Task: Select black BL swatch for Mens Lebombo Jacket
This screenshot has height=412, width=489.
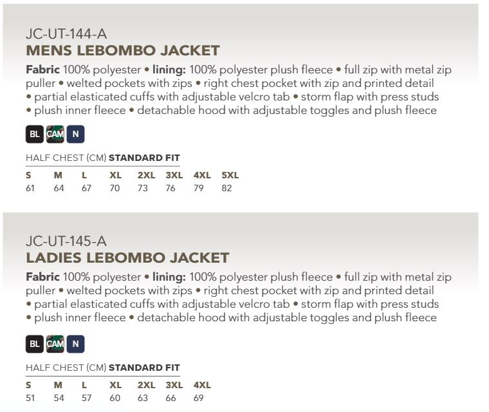Action: click(x=34, y=136)
